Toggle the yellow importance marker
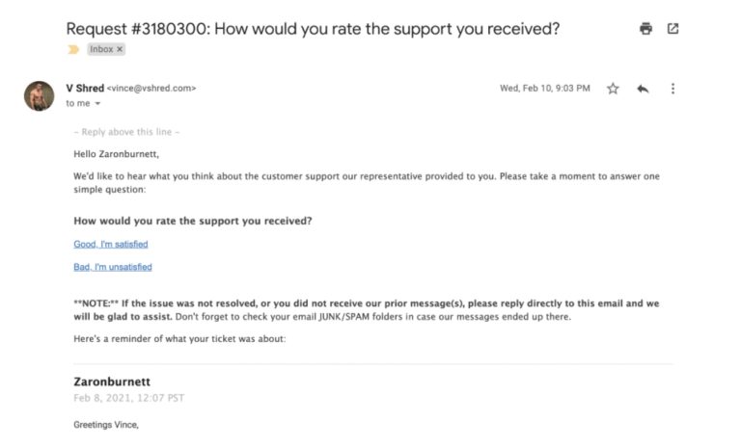Screen dimensions: 741x447 73,49
